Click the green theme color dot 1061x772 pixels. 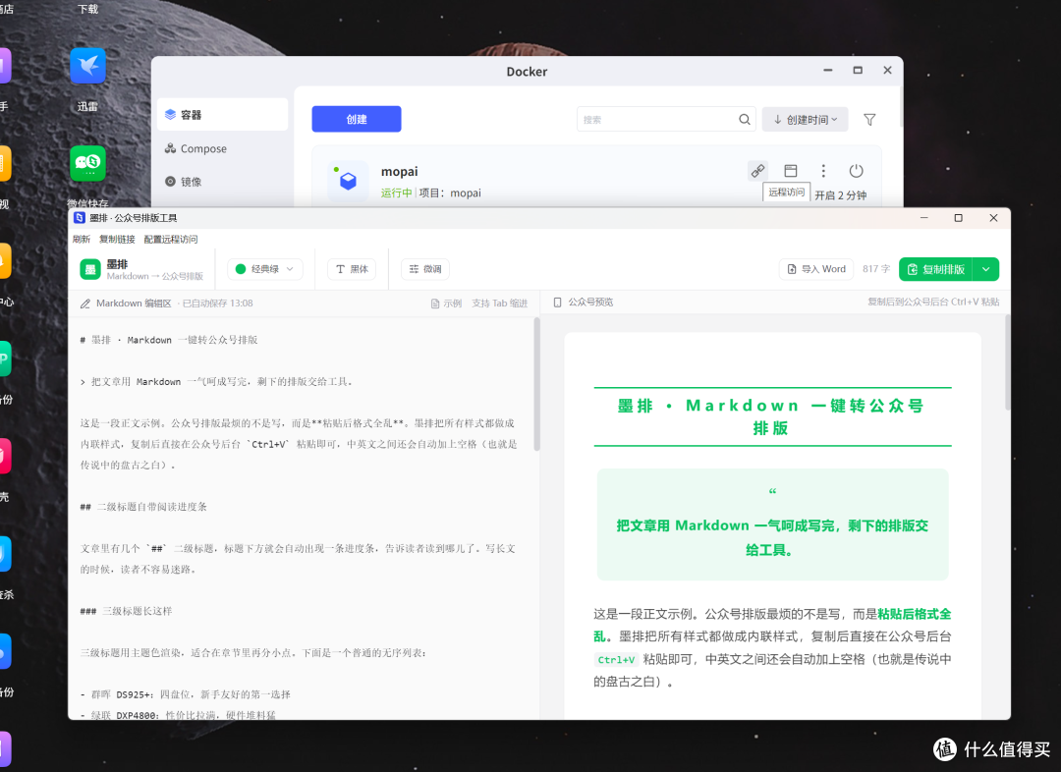tap(241, 268)
